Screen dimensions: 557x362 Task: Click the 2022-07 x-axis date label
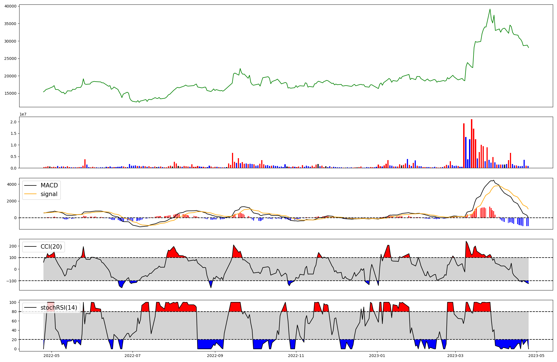tap(133, 356)
